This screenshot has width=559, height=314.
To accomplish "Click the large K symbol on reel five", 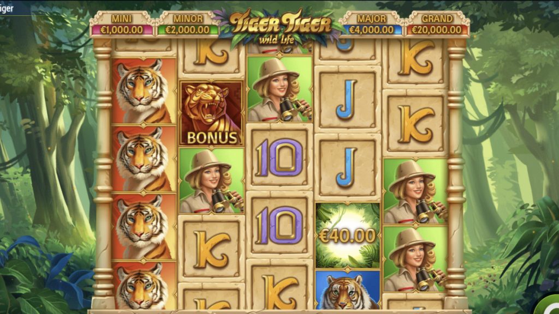I will click(x=415, y=124).
